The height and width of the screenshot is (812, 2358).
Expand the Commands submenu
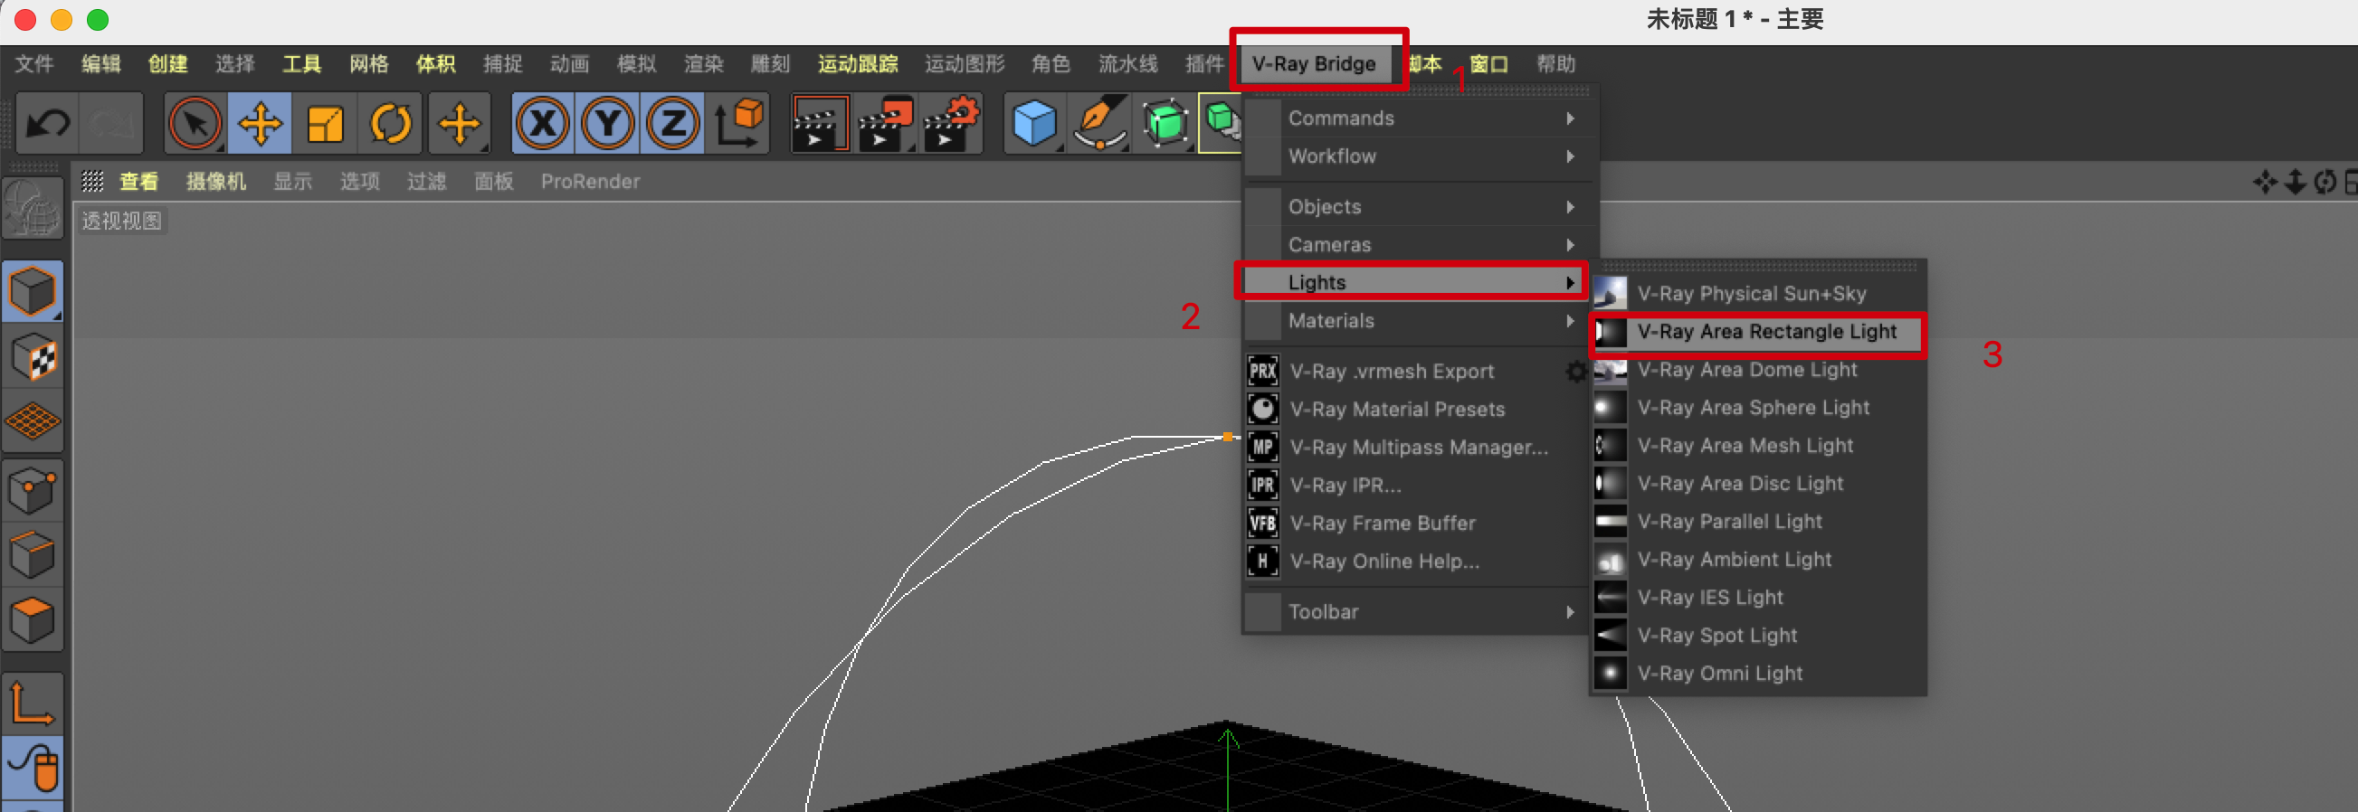[x=1416, y=118]
